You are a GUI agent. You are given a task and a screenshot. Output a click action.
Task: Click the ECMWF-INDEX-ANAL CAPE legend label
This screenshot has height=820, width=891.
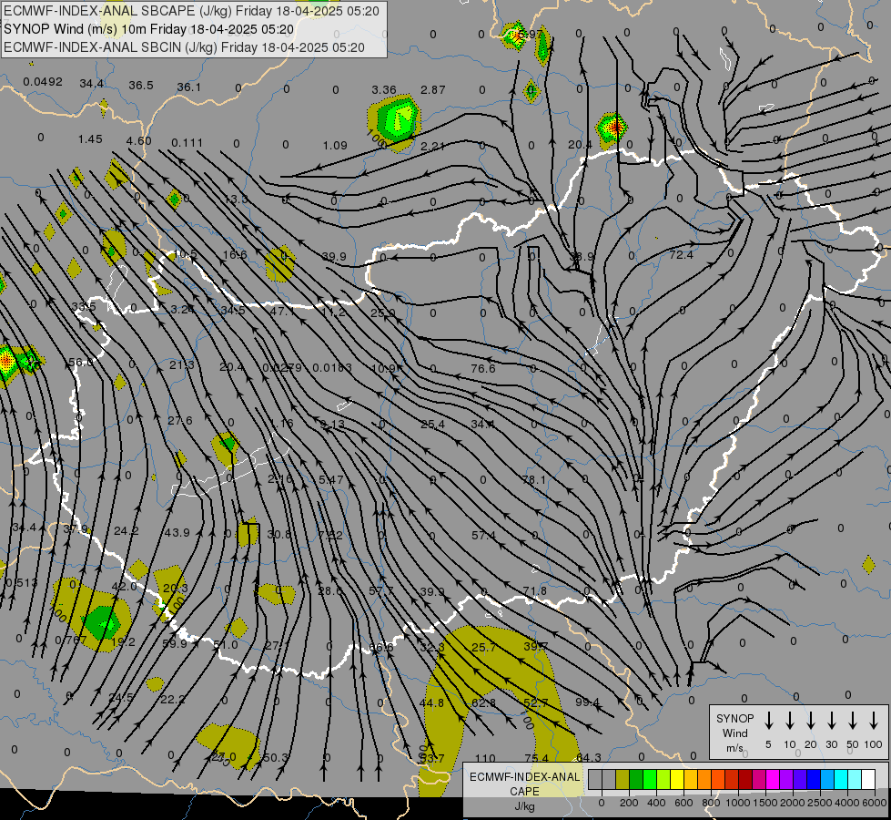524,784
